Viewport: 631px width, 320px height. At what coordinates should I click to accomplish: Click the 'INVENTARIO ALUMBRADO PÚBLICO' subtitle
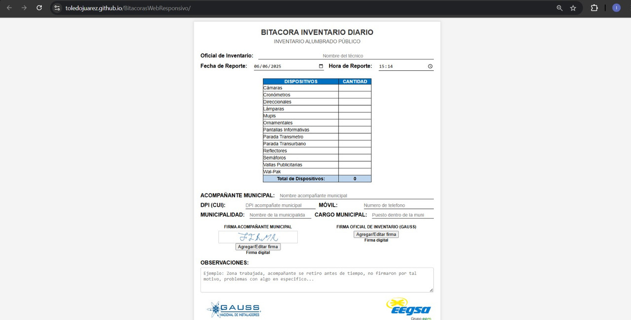(317, 42)
